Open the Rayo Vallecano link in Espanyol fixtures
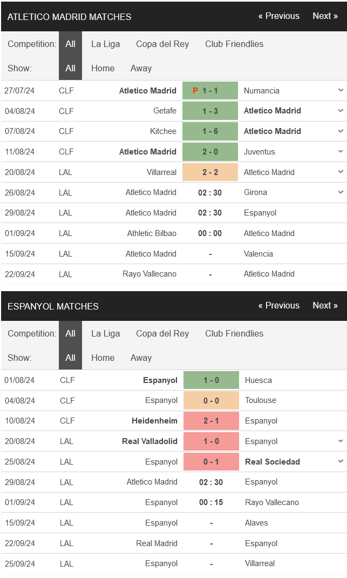This screenshot has width=347, height=578. 272,502
